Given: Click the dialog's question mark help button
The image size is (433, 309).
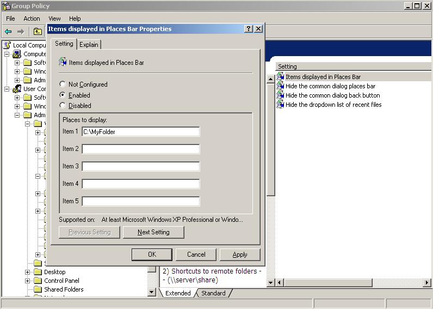Looking at the screenshot, I should [x=248, y=28].
